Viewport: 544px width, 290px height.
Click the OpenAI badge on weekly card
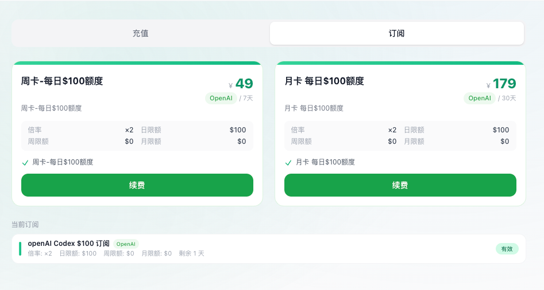(221, 98)
